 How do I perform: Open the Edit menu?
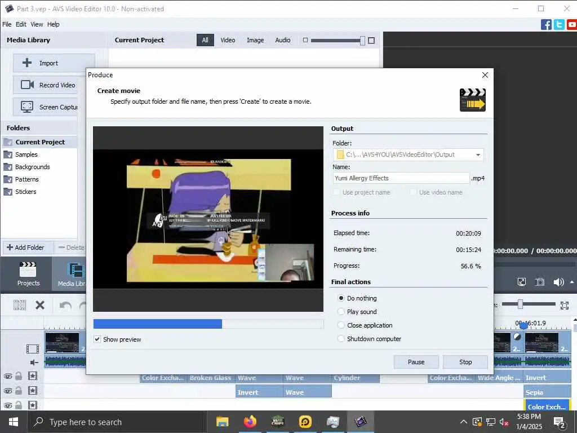[21, 24]
